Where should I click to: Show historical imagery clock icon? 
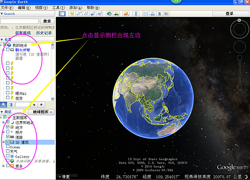tap(109, 14)
